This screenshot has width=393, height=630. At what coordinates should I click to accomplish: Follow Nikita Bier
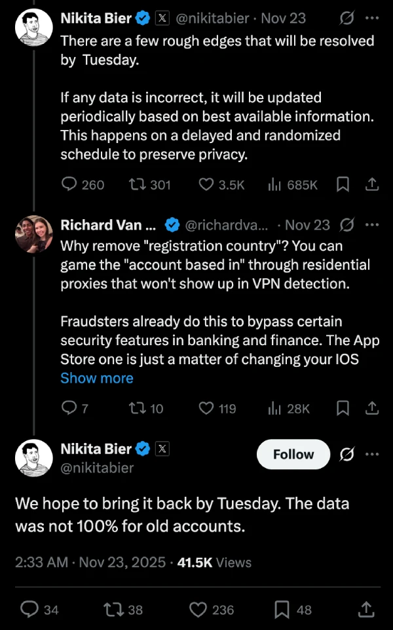pyautogui.click(x=293, y=454)
